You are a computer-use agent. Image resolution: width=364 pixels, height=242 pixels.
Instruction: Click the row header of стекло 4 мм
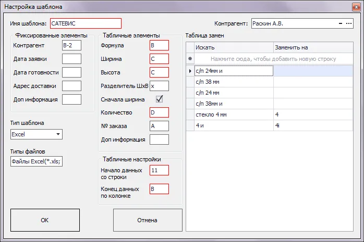pyautogui.click(x=190, y=114)
